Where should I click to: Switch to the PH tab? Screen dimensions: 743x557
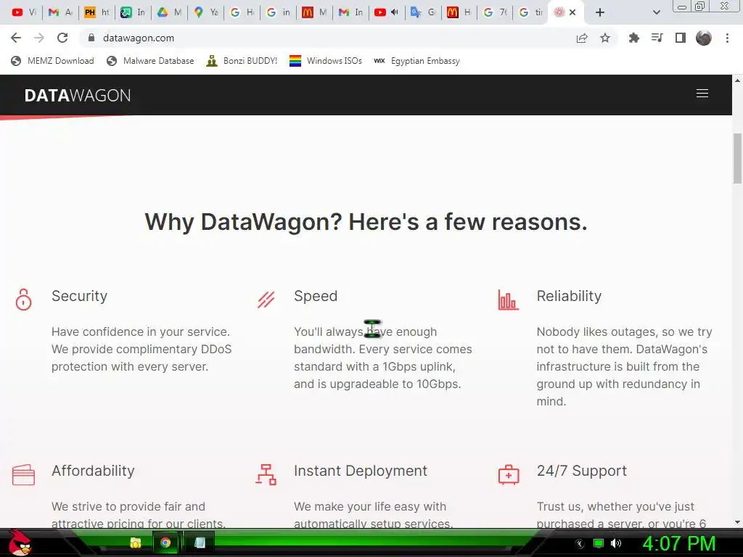click(97, 12)
